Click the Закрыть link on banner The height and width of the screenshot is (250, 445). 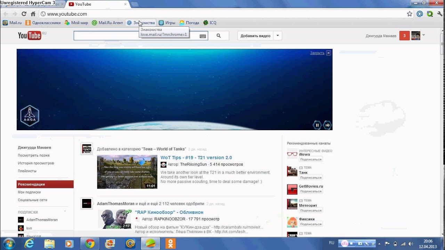point(317,53)
